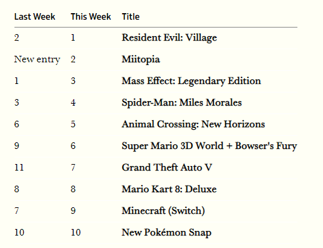Image resolution: width=323 pixels, height=248 pixels.
Task: Click this week rank 1 cell
Action: (73, 37)
